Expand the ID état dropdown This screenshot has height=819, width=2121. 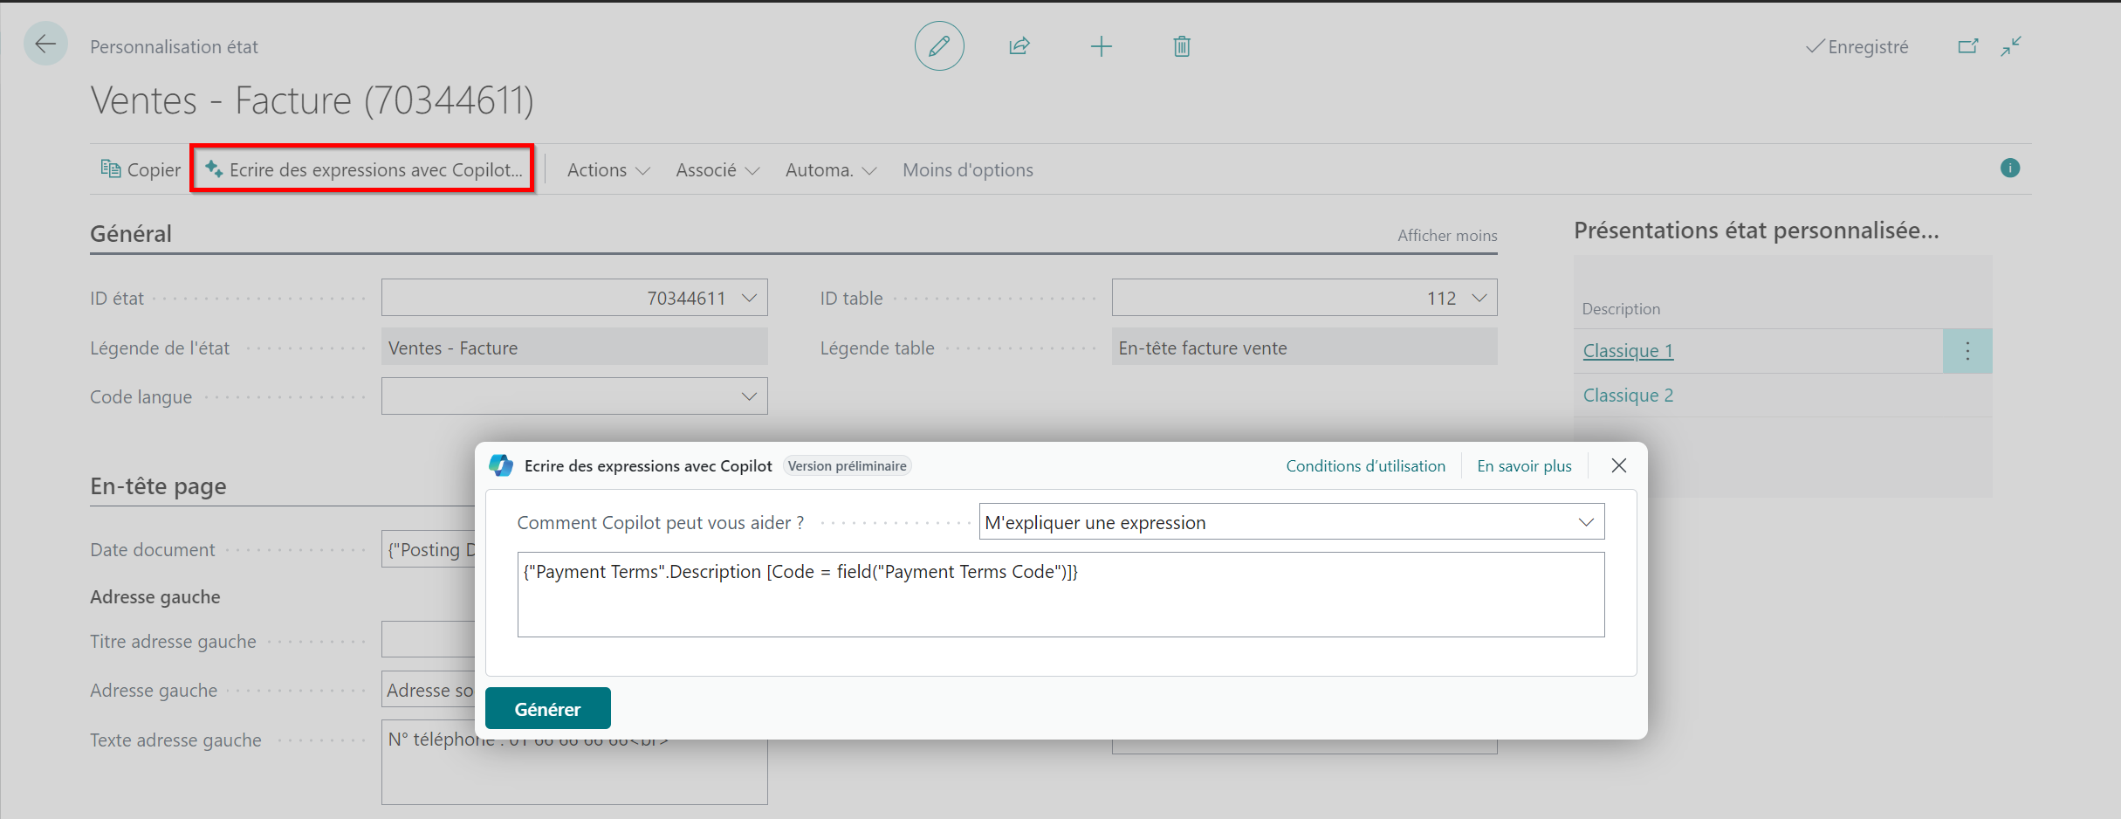click(x=749, y=298)
